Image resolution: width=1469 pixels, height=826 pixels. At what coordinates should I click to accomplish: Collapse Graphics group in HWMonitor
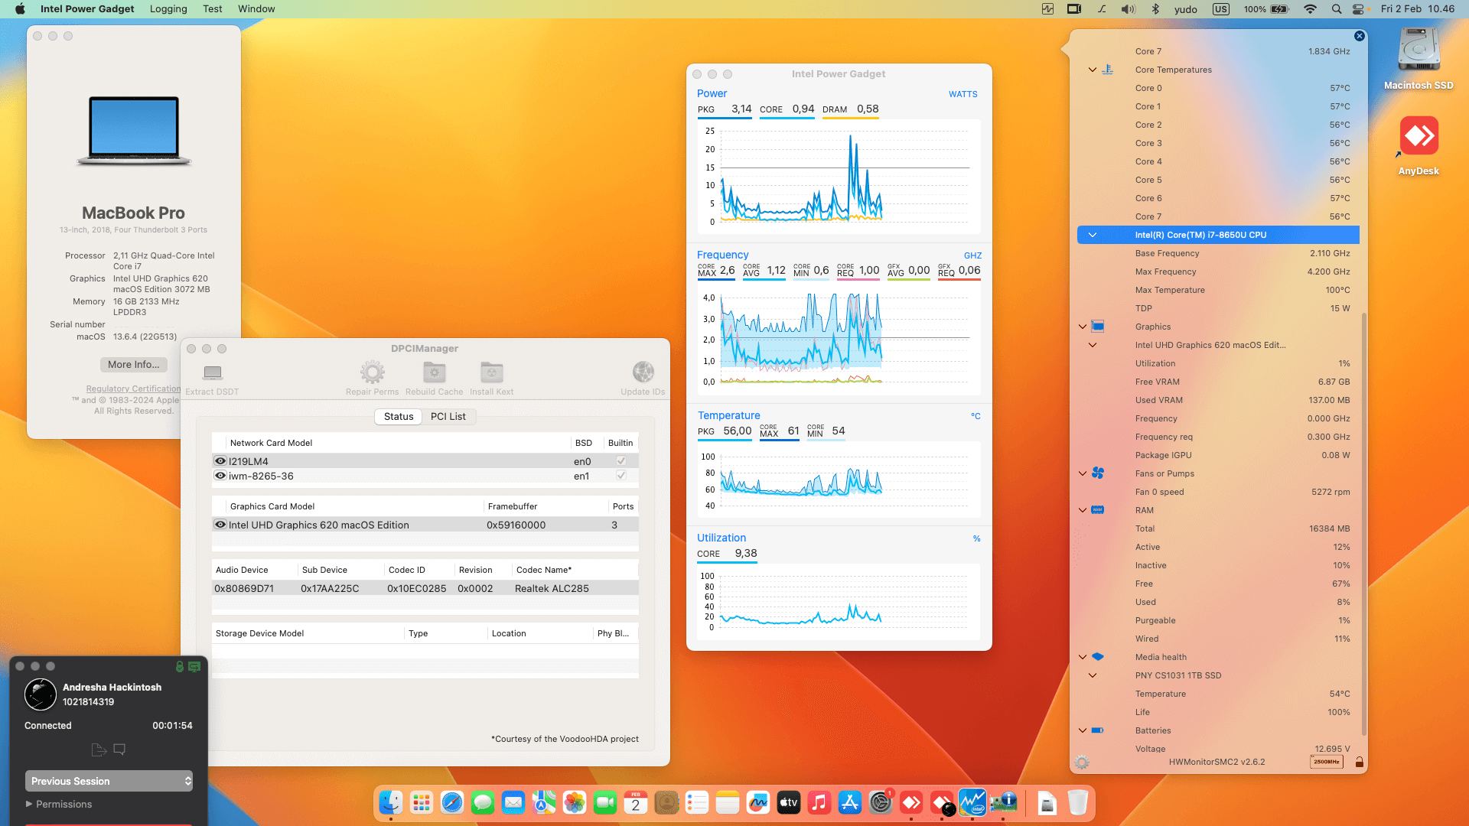click(1083, 327)
